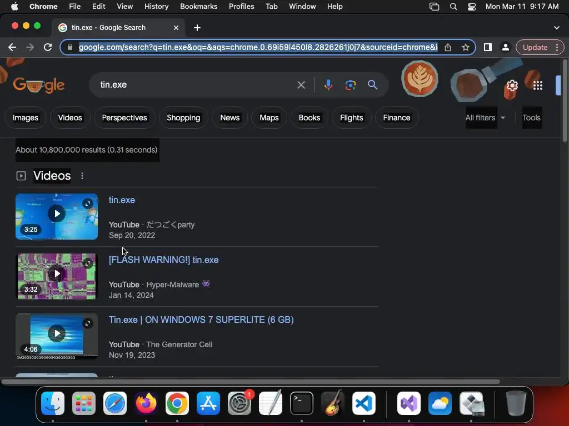Filter results by Images
569x426 pixels.
26,118
